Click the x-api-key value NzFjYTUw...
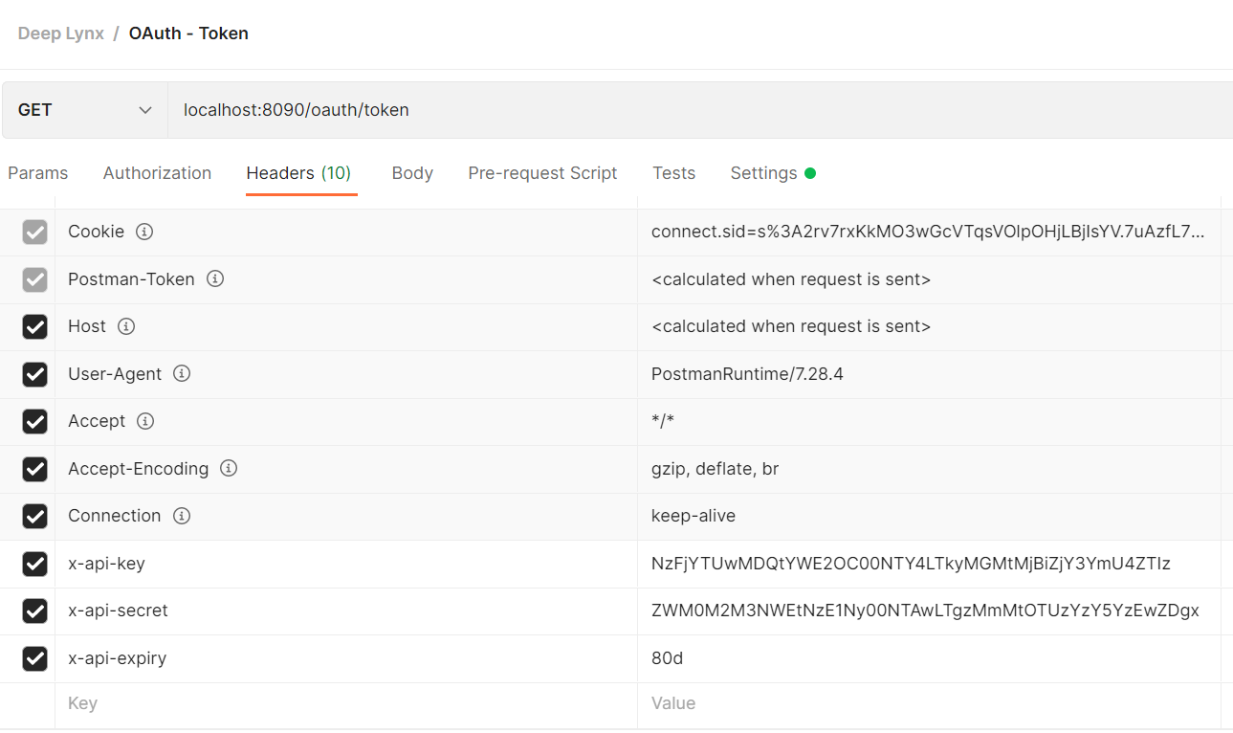 coord(911,564)
